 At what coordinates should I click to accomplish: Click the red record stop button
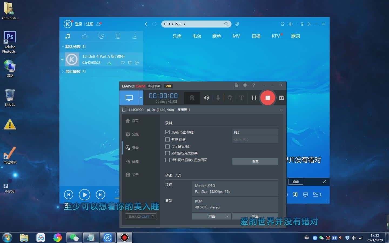[267, 98]
